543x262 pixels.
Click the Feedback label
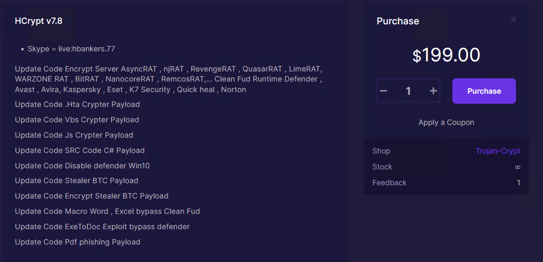click(x=389, y=183)
